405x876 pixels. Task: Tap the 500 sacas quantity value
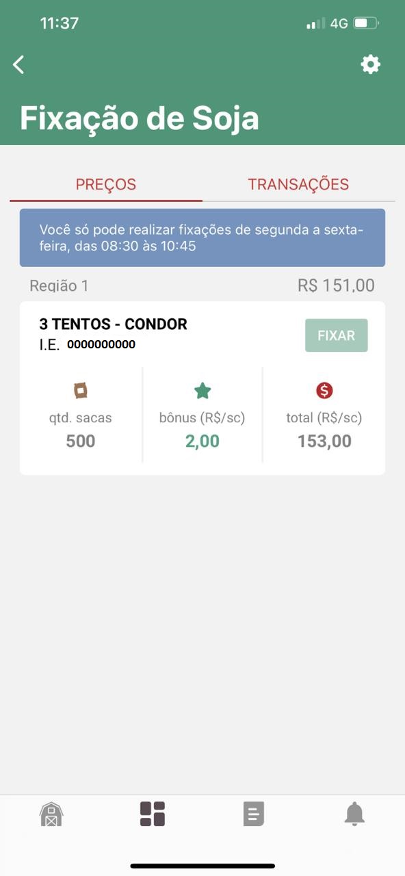pos(81,441)
